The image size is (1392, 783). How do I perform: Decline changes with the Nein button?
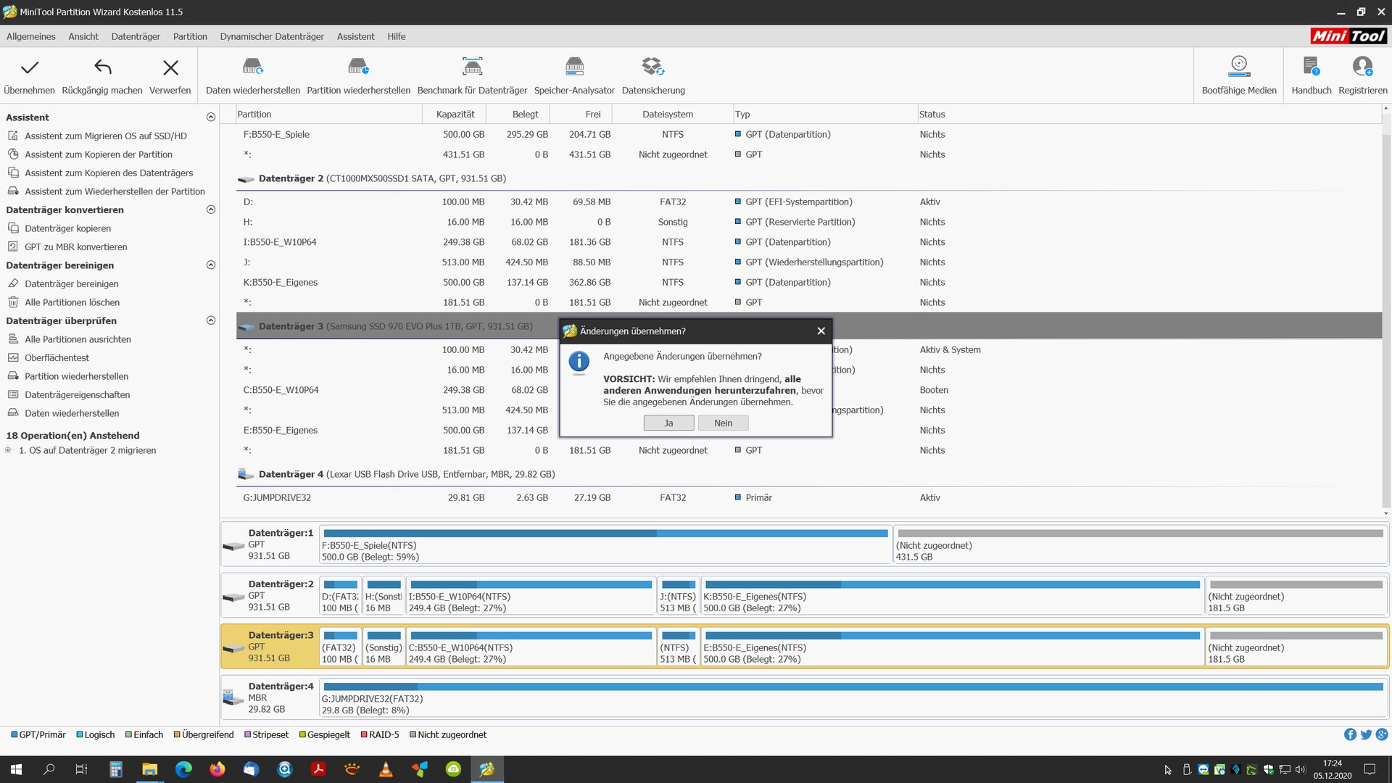723,423
